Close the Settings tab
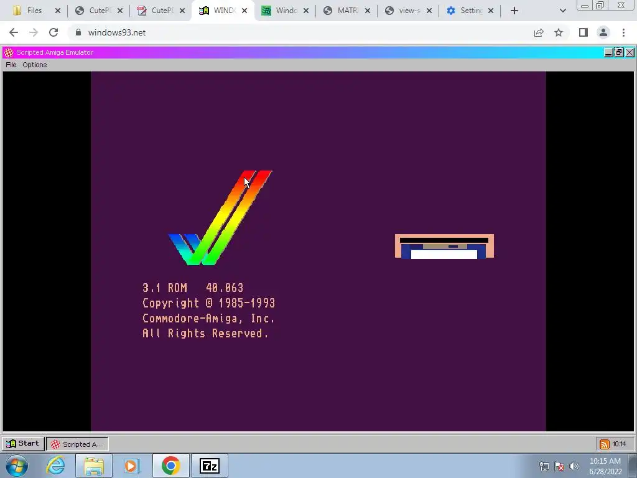This screenshot has width=637, height=478. [x=491, y=11]
